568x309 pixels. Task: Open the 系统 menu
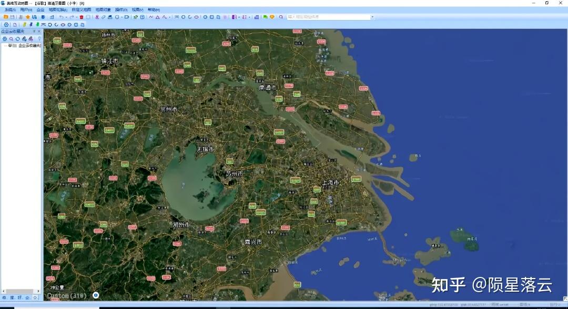(x=10, y=10)
